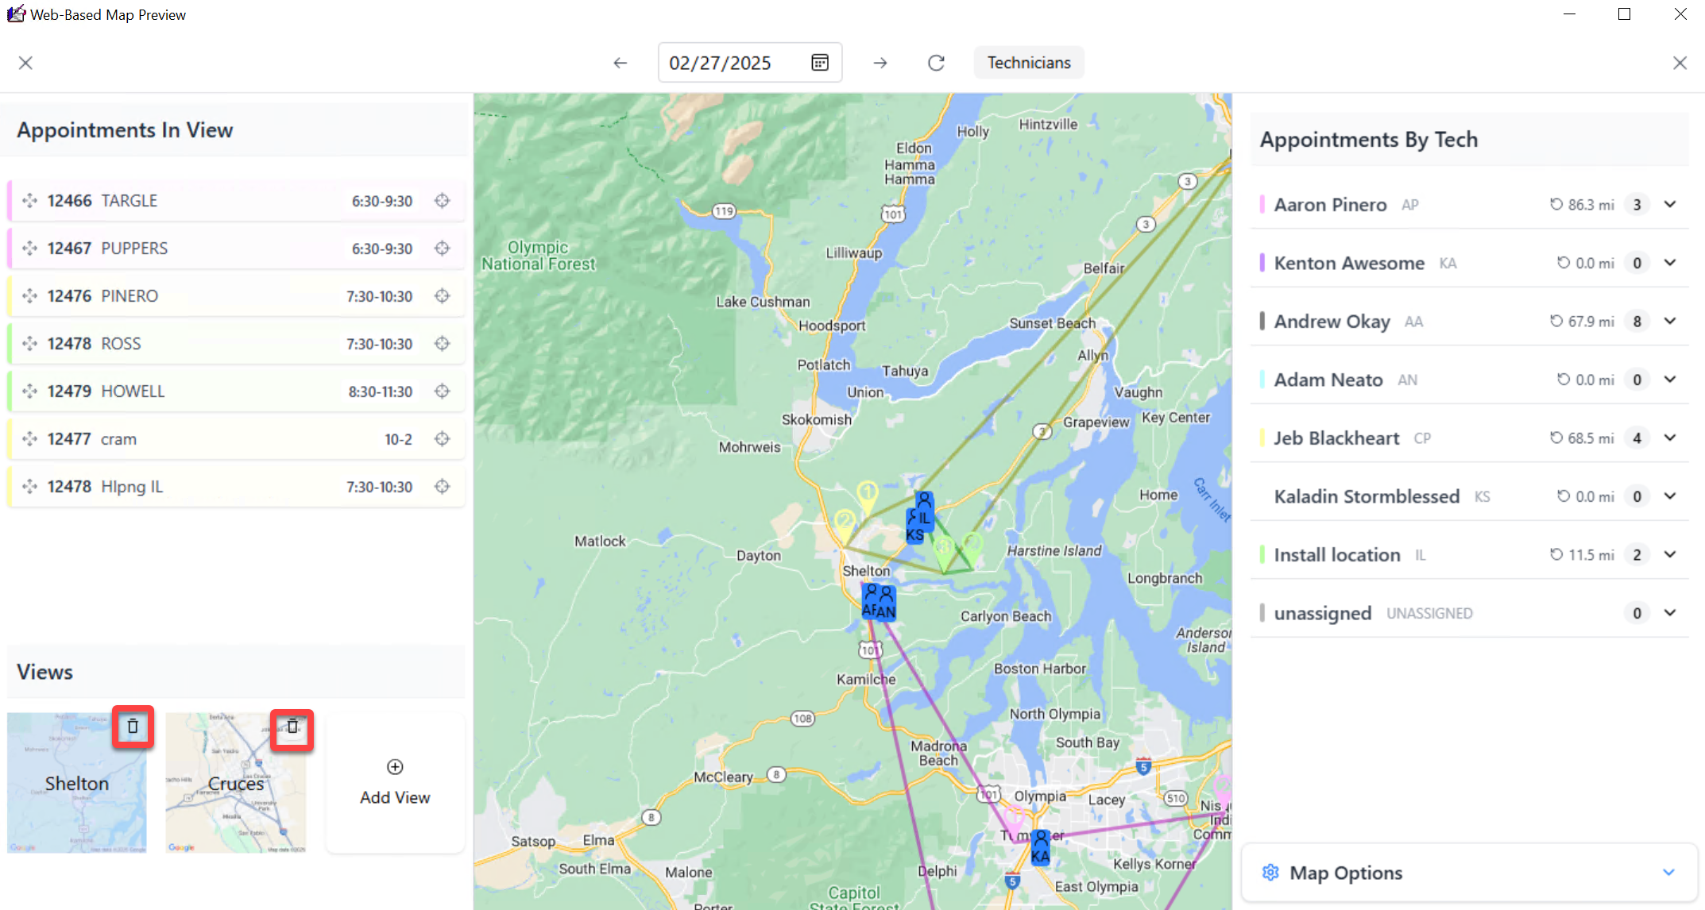Click the Technicians button
1705x910 pixels.
click(1028, 63)
